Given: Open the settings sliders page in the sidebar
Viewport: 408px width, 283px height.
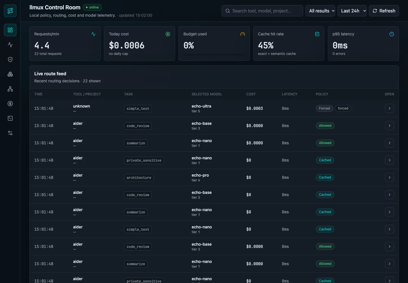Looking at the screenshot, I should [10, 133].
